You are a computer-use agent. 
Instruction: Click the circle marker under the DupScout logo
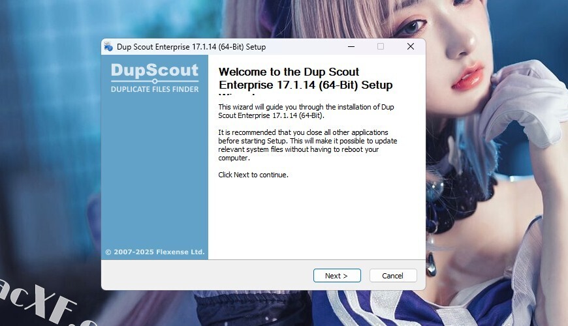click(155, 81)
